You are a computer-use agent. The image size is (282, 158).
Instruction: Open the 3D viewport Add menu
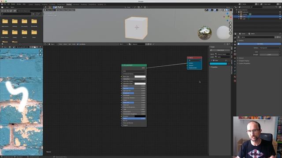[68, 10]
